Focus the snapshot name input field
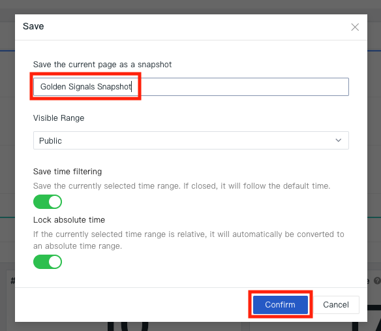The image size is (381, 331). pyautogui.click(x=191, y=87)
